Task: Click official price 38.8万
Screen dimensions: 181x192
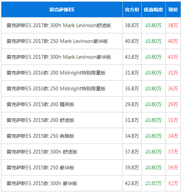Action: pos(132,25)
